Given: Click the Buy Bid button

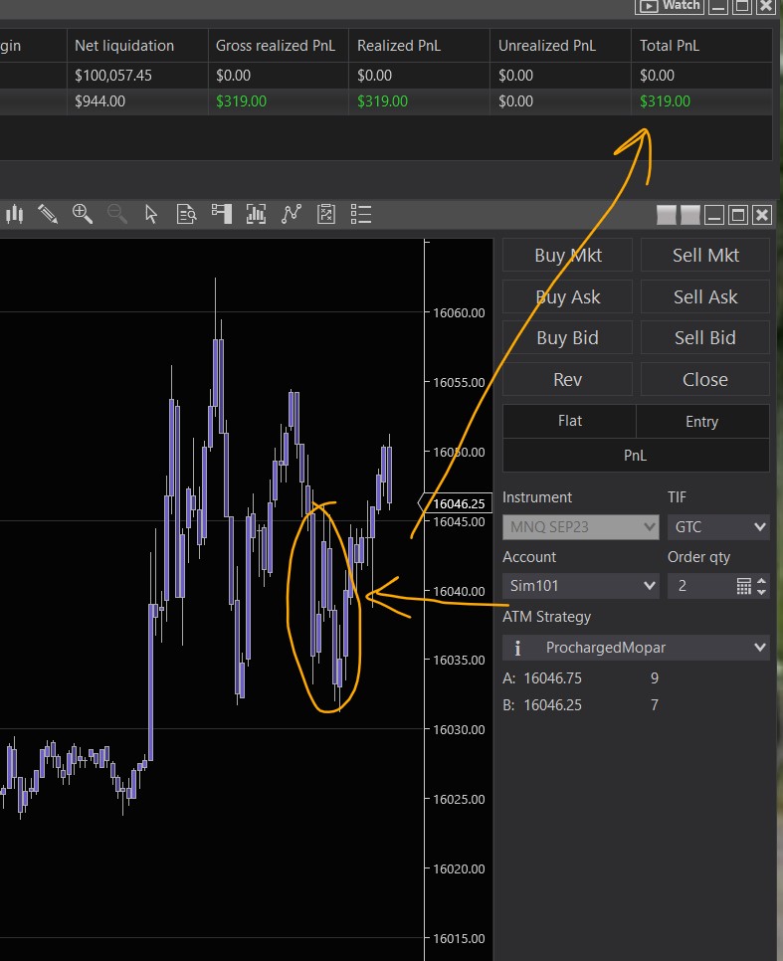Looking at the screenshot, I should coord(567,337).
